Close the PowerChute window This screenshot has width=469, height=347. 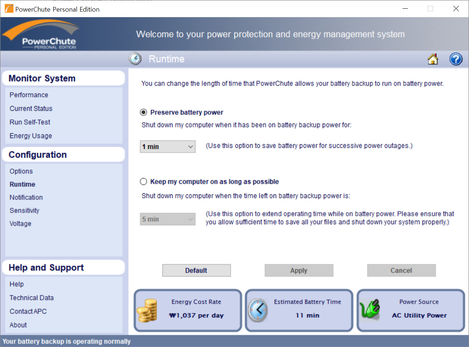tap(456, 8)
